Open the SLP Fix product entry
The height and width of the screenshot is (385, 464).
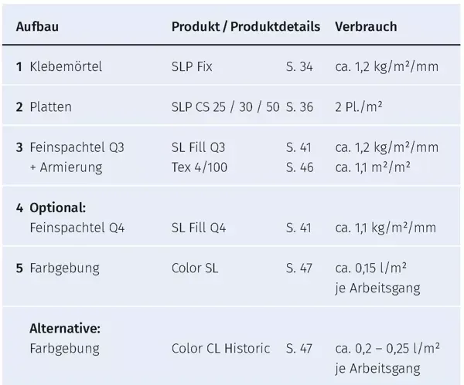coord(192,66)
